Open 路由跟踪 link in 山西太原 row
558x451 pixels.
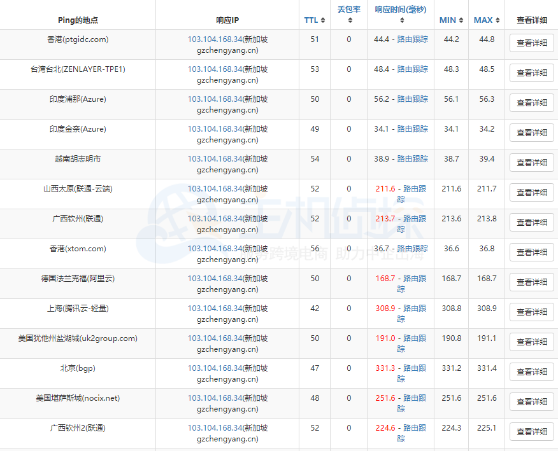415,189
